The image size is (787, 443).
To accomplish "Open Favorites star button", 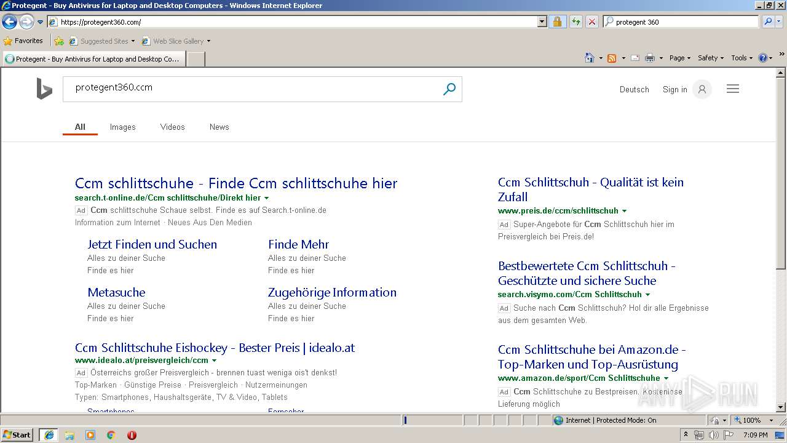I will tap(23, 41).
